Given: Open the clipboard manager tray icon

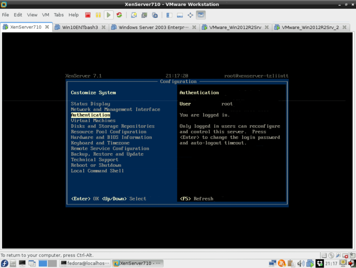Looking at the screenshot, I should (291, 263).
